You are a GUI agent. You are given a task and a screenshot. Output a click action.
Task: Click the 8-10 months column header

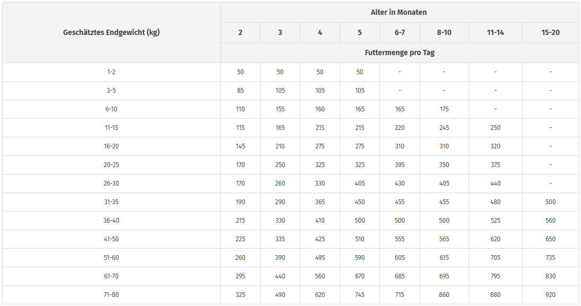click(x=444, y=32)
